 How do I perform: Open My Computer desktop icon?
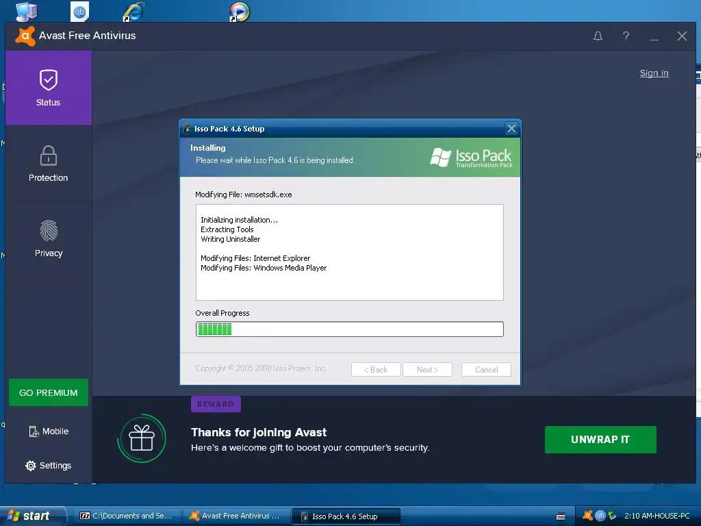(x=26, y=11)
